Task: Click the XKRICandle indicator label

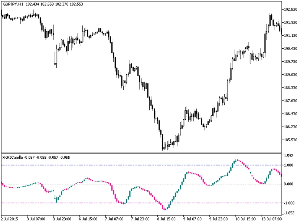Action: [13, 157]
